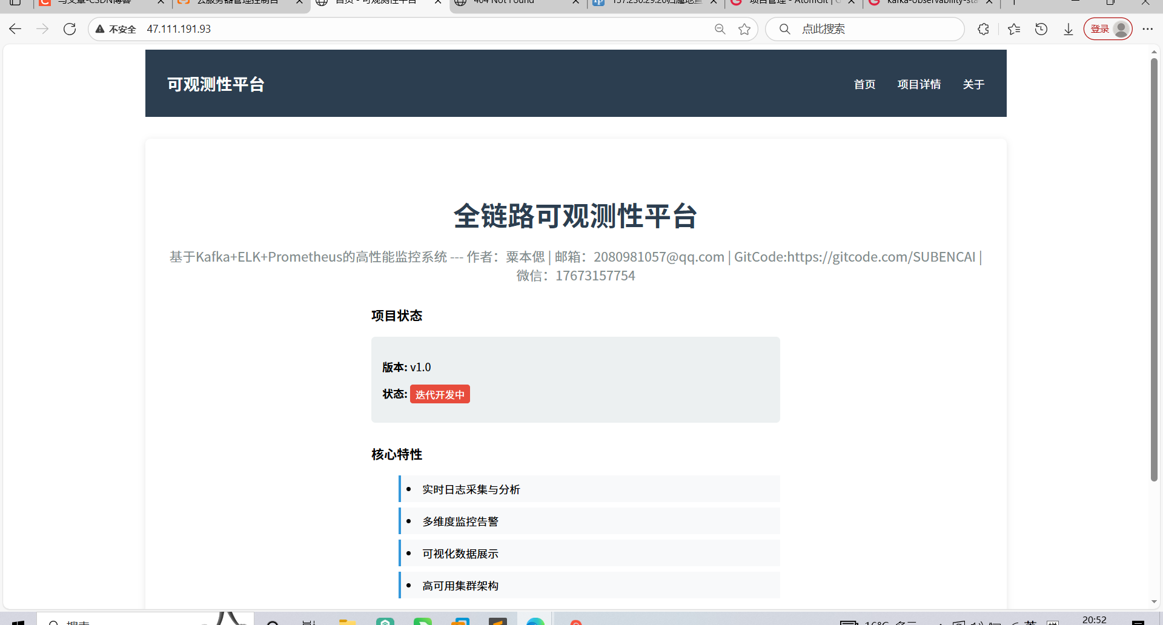Screen dimensions: 1163x625
Task: Open the 关于 page
Action: [973, 84]
